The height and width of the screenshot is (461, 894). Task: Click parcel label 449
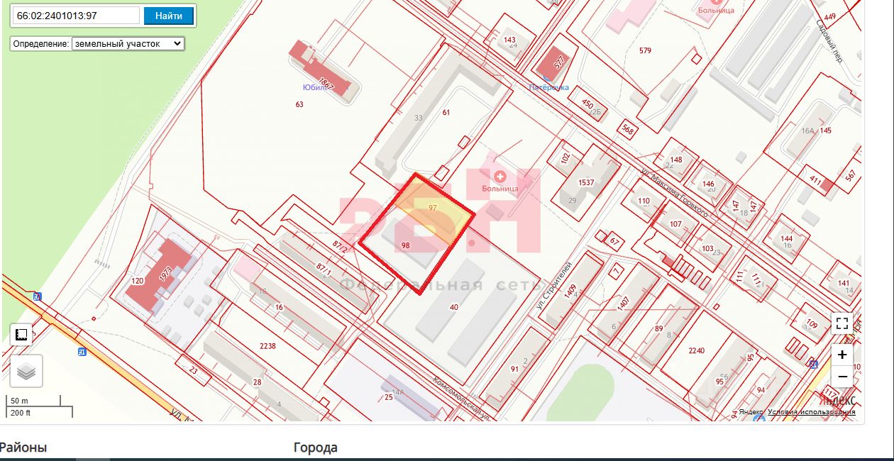[830, 16]
